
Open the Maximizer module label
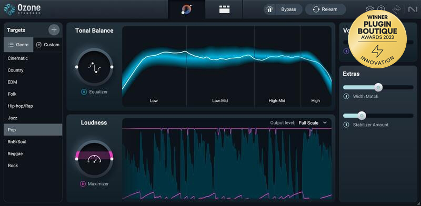(x=98, y=184)
